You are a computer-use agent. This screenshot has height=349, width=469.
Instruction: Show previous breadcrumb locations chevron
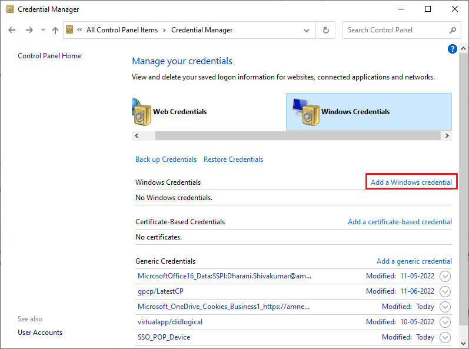[x=79, y=29]
